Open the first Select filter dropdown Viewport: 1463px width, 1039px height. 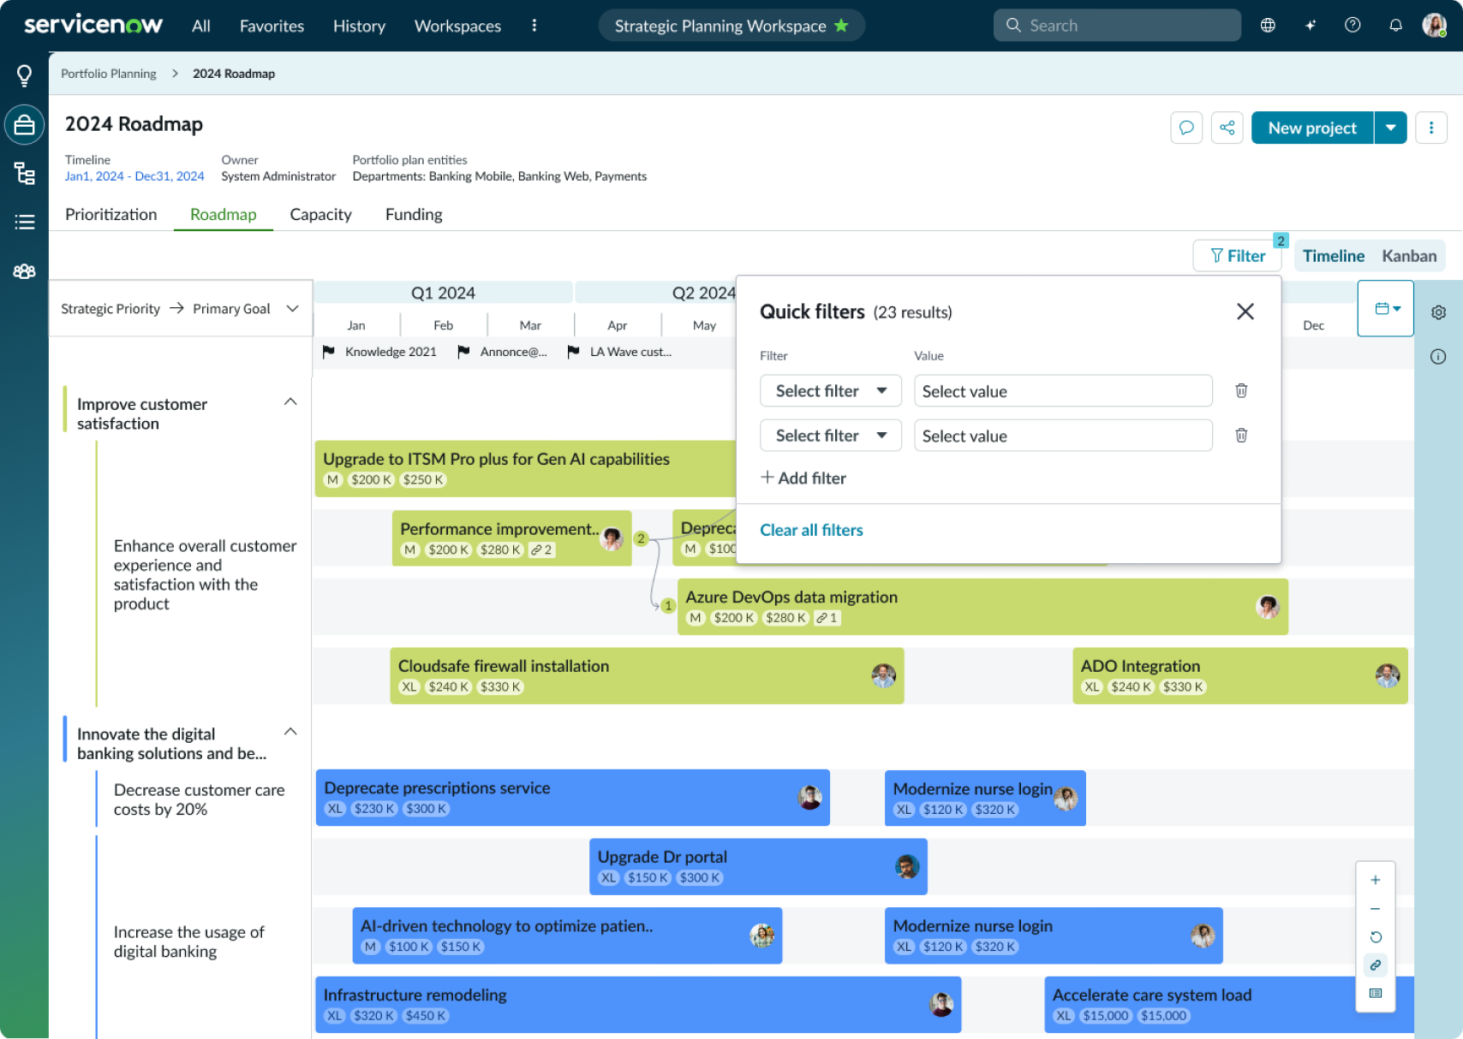click(x=830, y=390)
